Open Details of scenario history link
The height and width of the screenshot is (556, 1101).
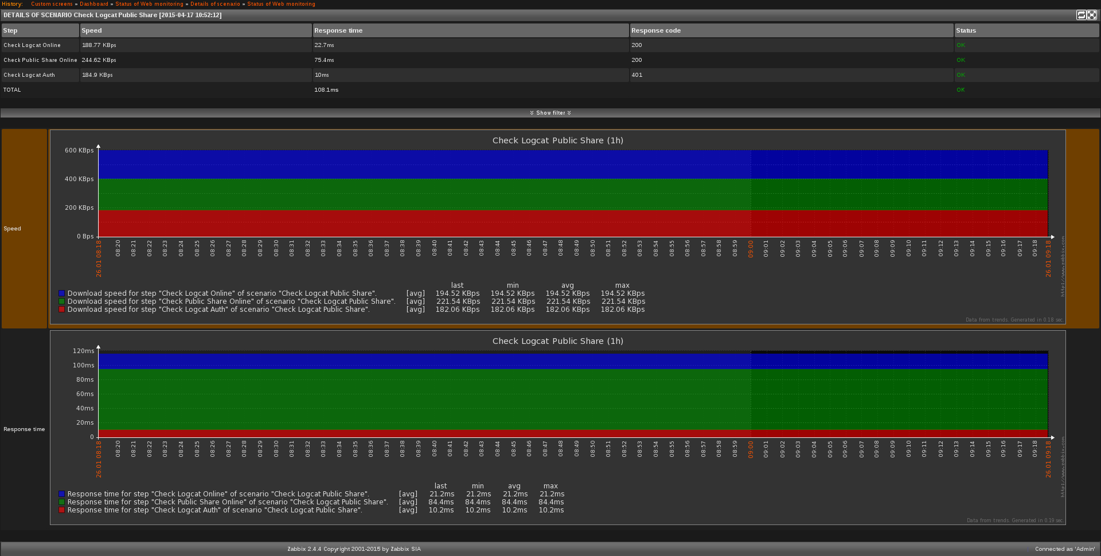click(x=215, y=4)
